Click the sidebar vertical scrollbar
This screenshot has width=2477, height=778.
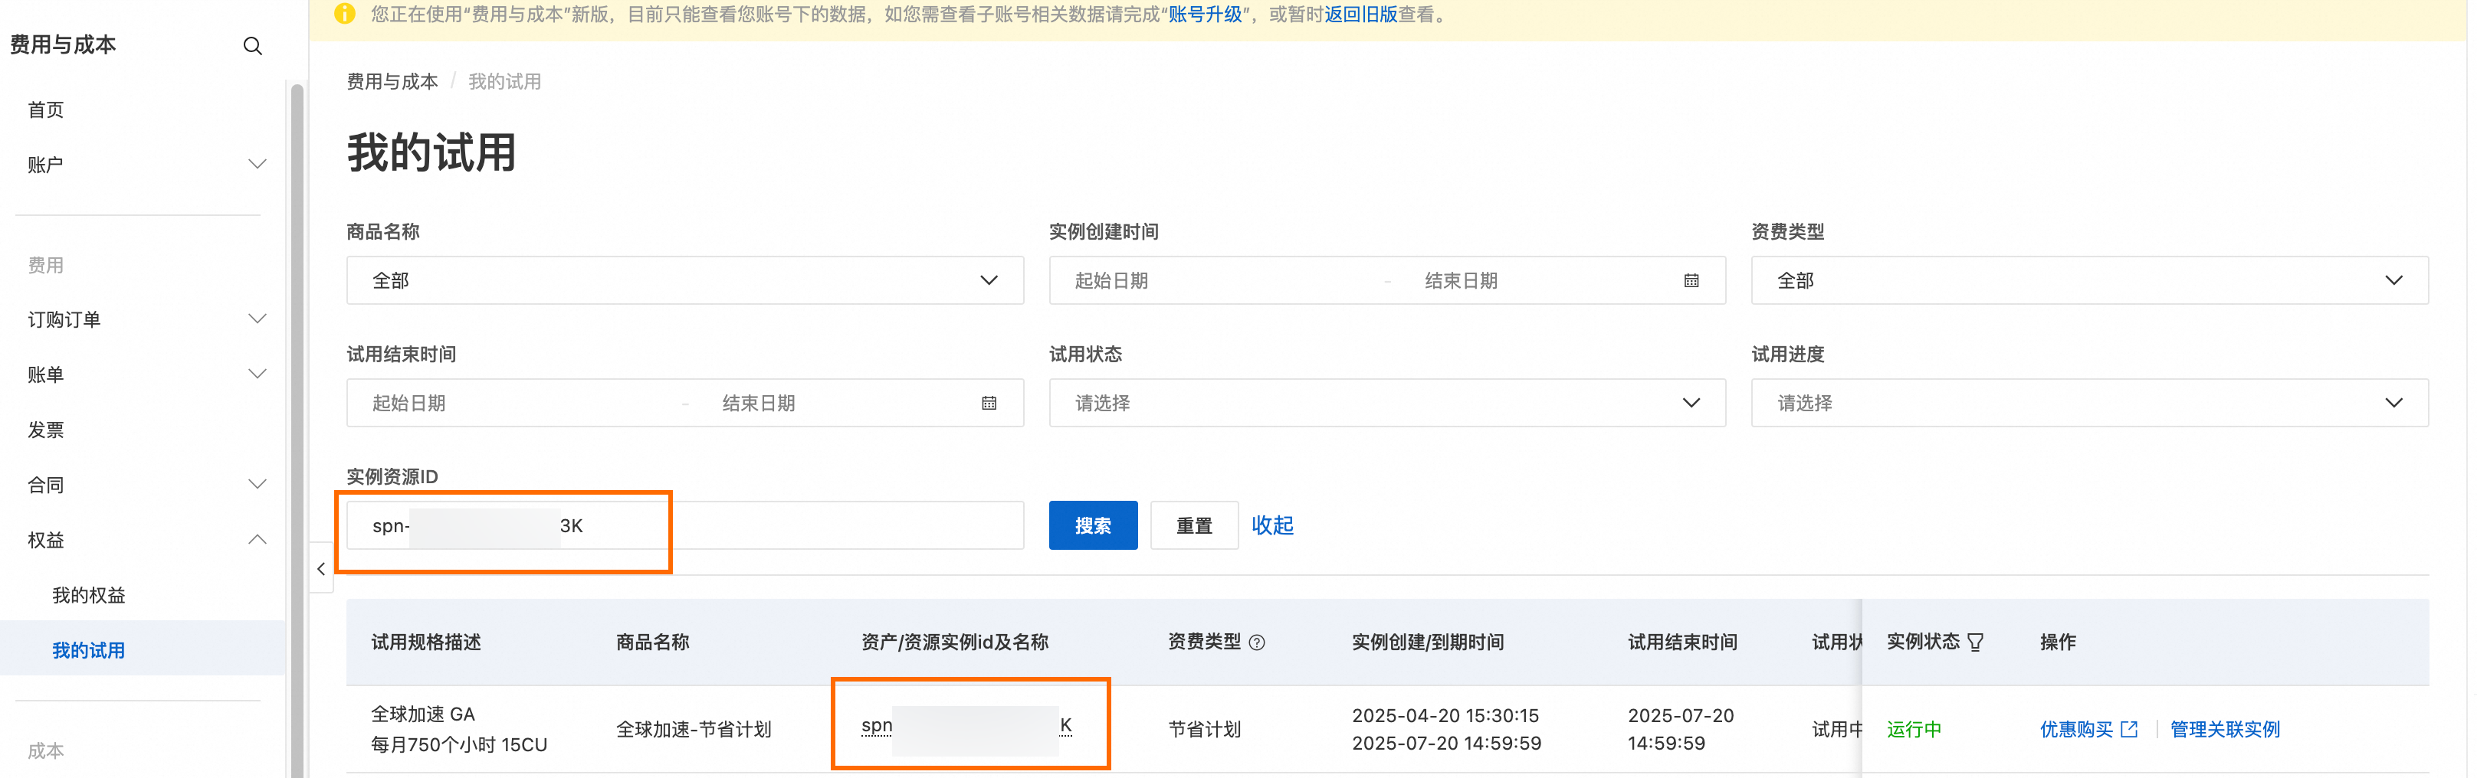pyautogui.click(x=297, y=432)
